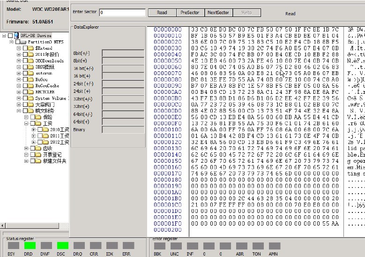The width and height of the screenshot is (365, 257).
Task: Click the tree horizontal scrollbar left arrow
Action: click(x=3, y=226)
